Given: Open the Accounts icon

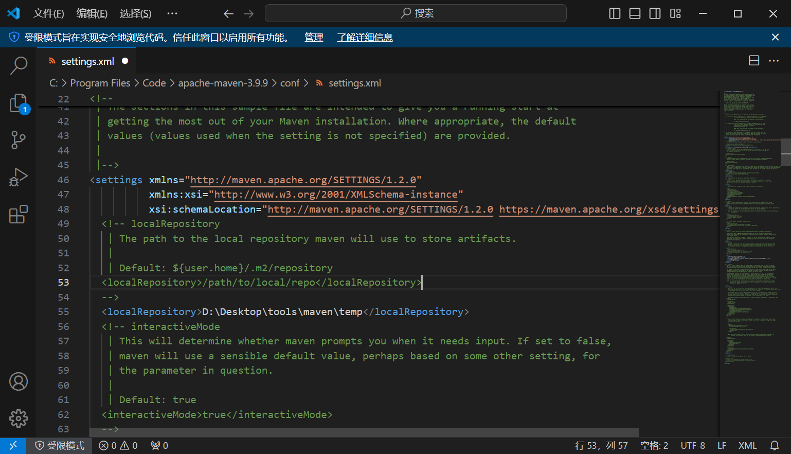Looking at the screenshot, I should [19, 381].
